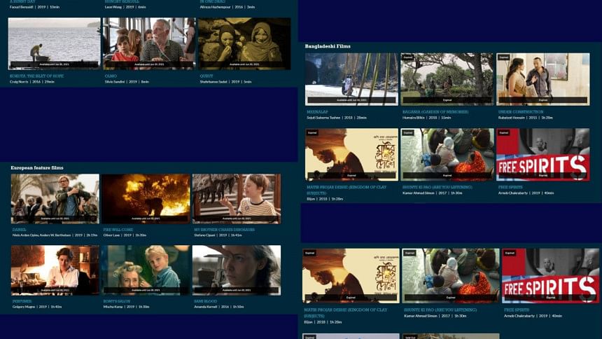Open the Under Construction film thumbnail
The width and height of the screenshot is (602, 339).
pos(543,79)
